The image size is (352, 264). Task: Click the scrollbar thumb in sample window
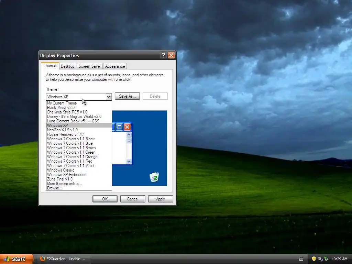point(129,141)
